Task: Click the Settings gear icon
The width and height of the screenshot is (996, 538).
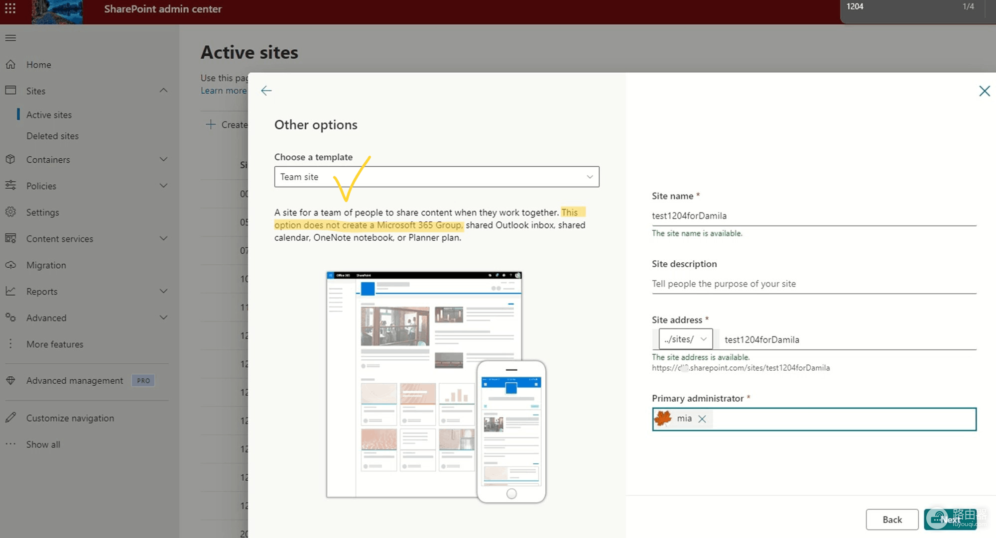Action: [x=10, y=212]
